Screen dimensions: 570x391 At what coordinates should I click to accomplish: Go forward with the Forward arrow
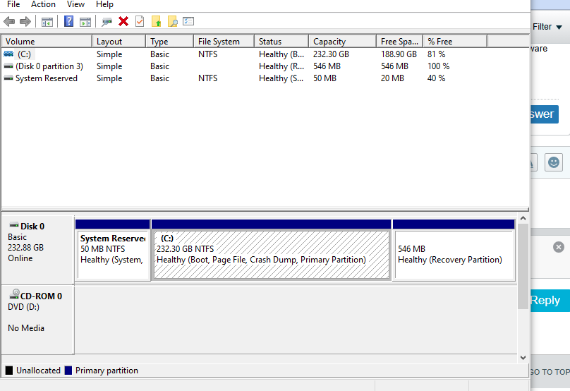pyautogui.click(x=25, y=21)
